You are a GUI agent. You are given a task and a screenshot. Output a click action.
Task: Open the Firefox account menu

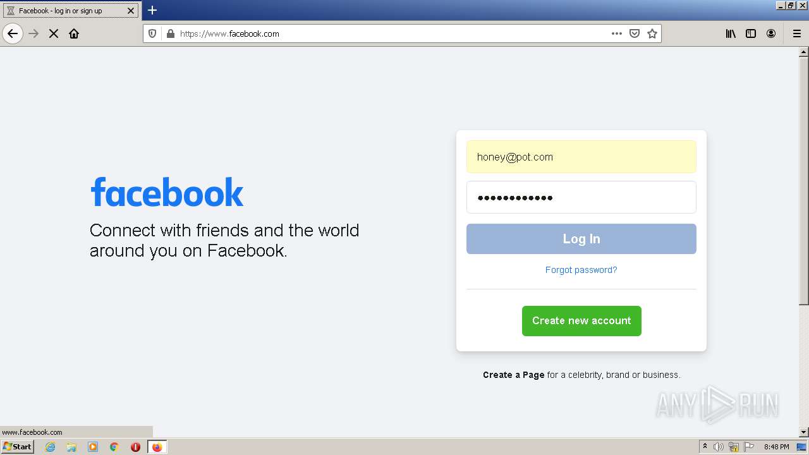(x=771, y=33)
